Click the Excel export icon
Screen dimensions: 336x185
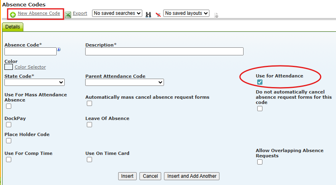pos(68,14)
